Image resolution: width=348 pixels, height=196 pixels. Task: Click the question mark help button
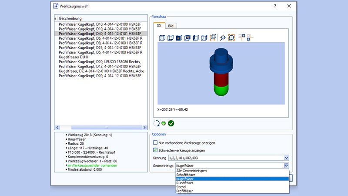[x=275, y=6]
